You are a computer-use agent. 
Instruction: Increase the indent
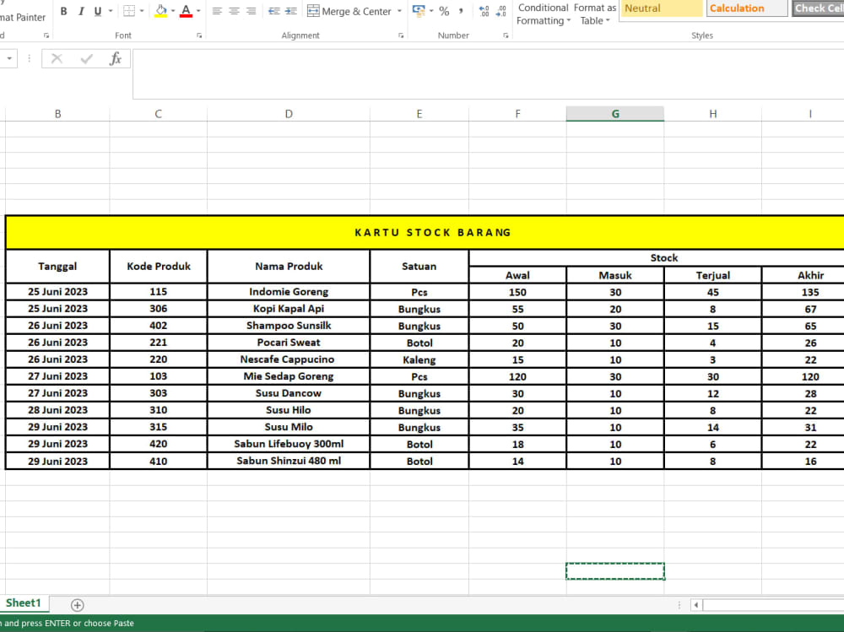coord(290,11)
